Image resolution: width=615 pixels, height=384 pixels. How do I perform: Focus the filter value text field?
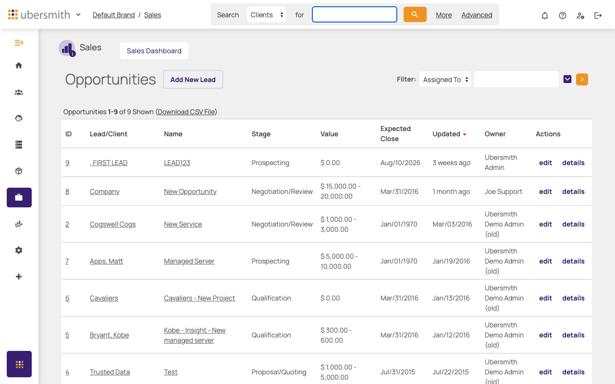[x=517, y=79]
